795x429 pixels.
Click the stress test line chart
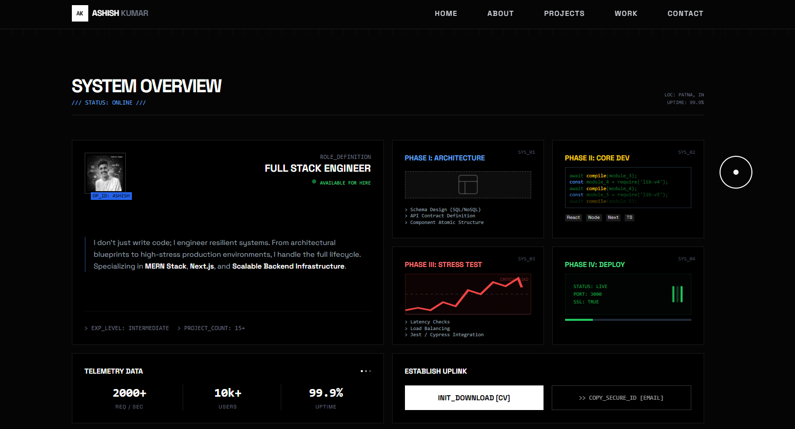[468, 294]
